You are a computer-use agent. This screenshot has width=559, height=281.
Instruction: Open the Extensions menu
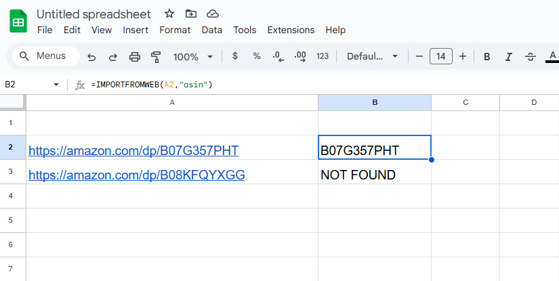pos(291,30)
